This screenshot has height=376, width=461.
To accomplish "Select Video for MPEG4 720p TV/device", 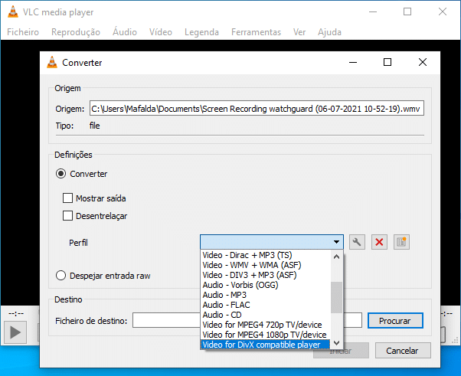I will tap(266, 325).
